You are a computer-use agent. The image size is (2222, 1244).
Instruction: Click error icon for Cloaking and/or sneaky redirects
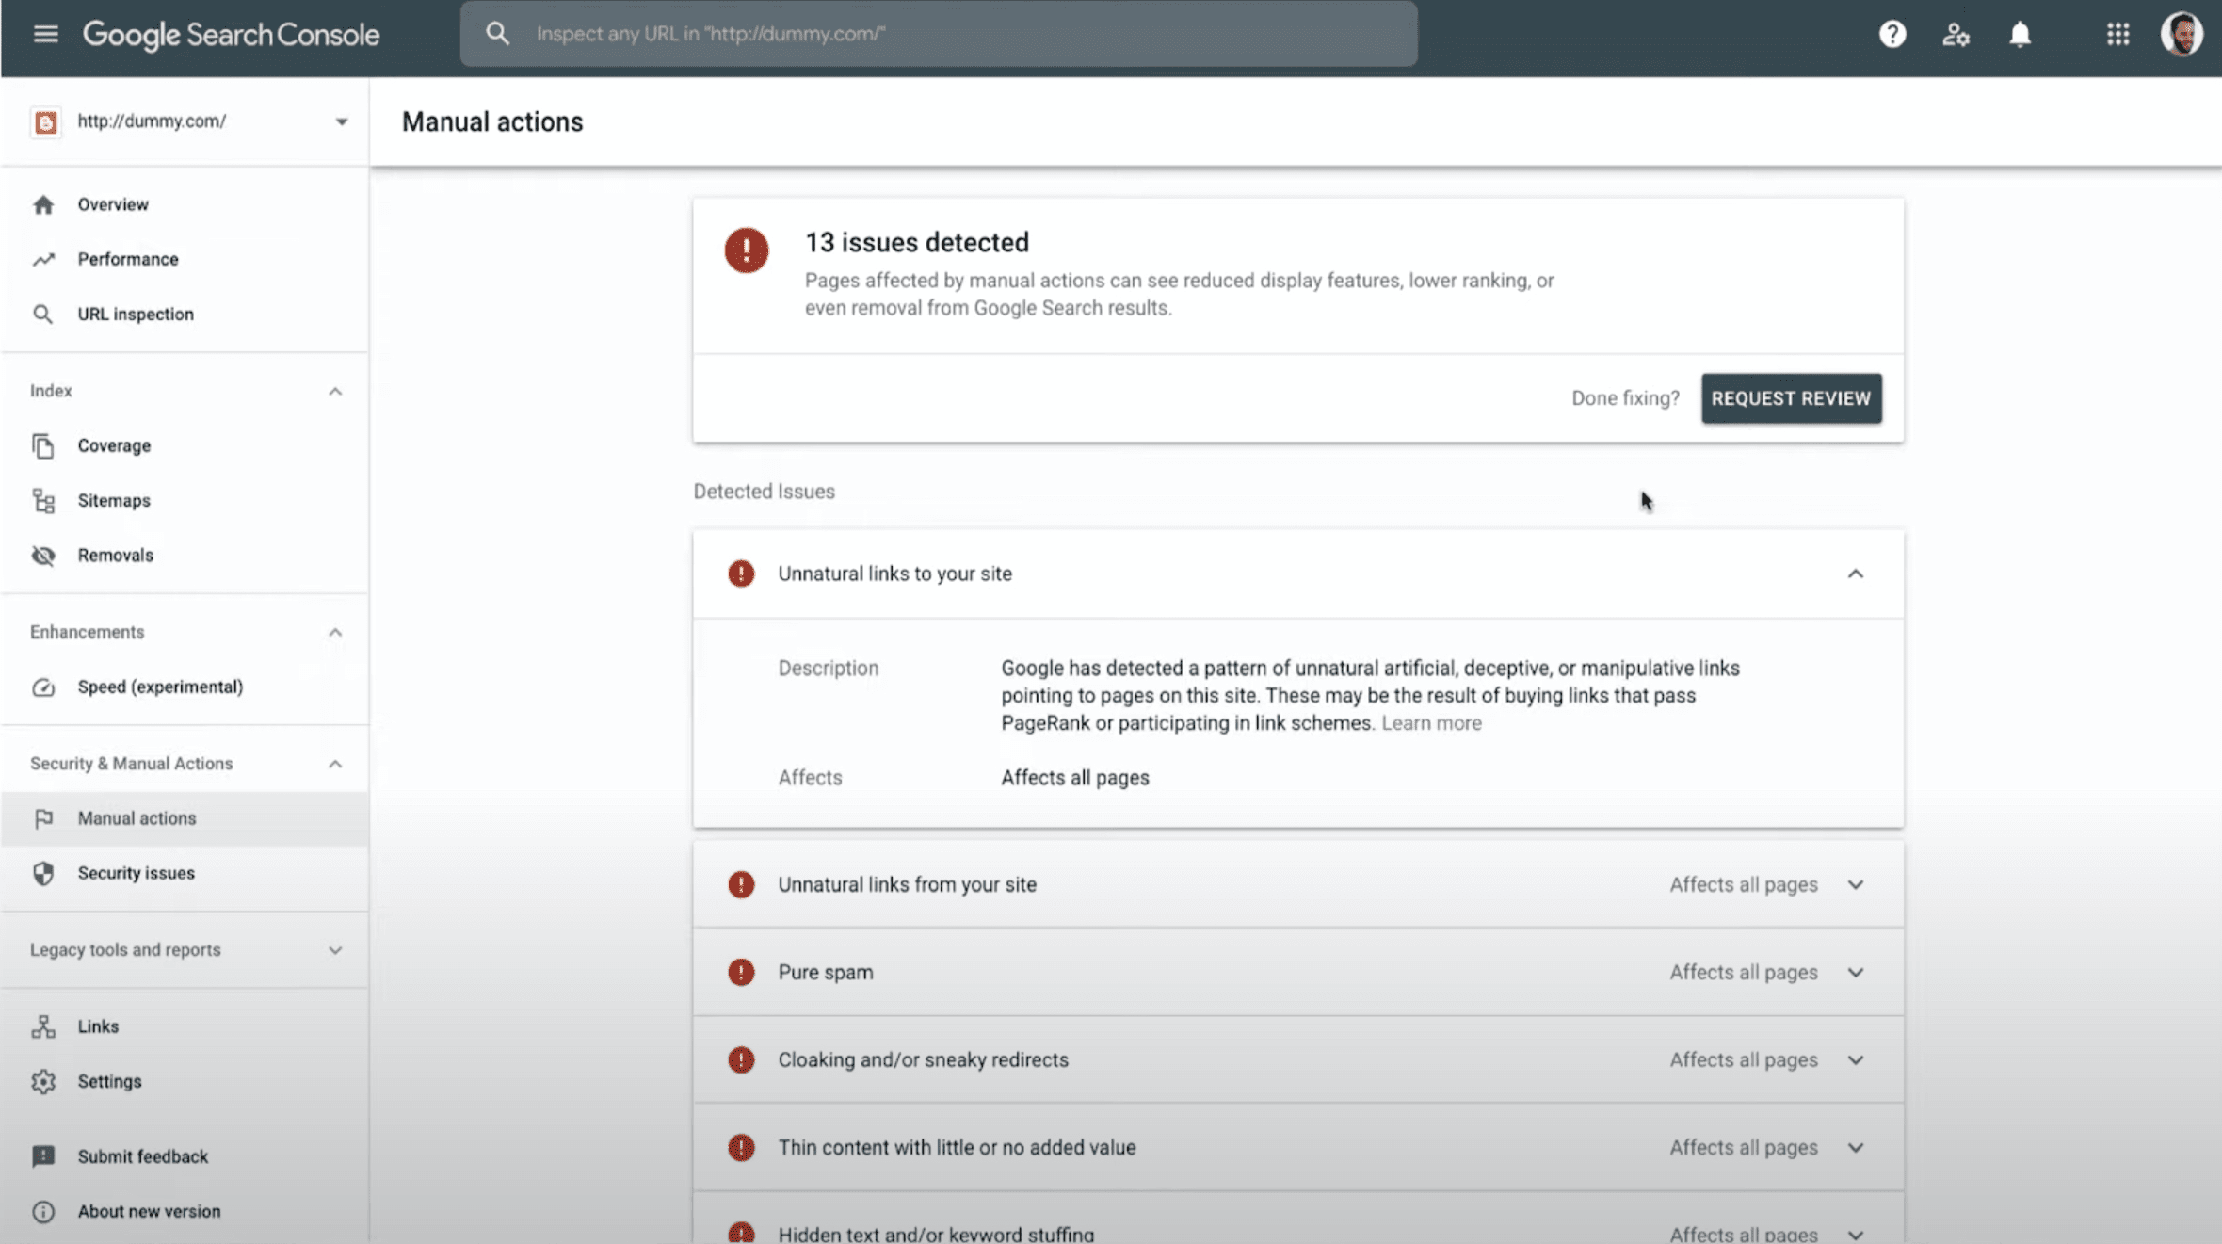(x=741, y=1059)
